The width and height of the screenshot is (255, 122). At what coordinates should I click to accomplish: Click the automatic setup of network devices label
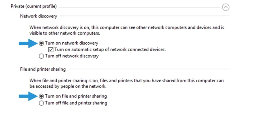pos(110,49)
